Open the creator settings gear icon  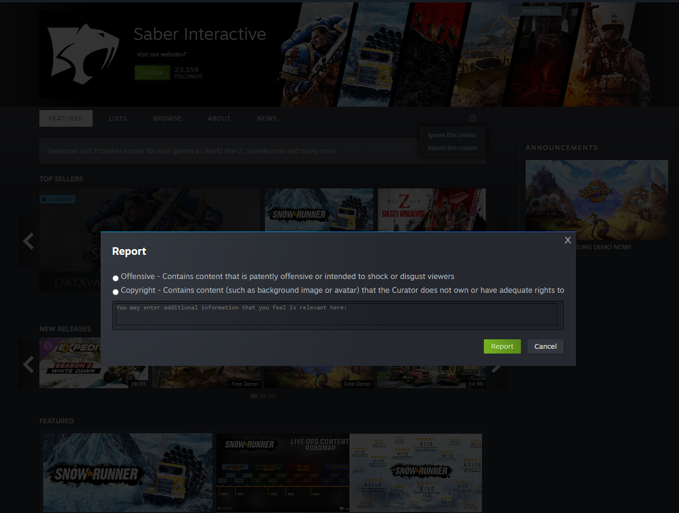472,118
